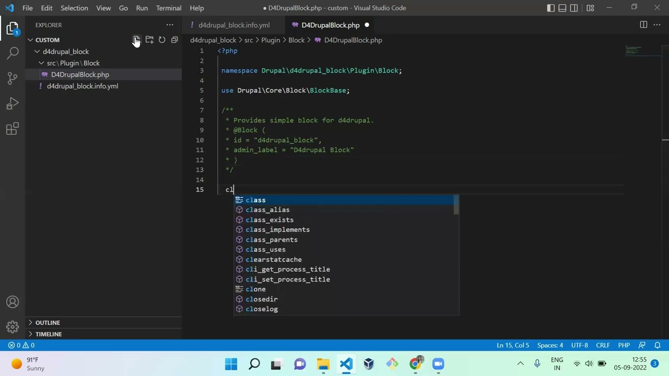Click the VS Code logo in title bar
The width and height of the screenshot is (669, 376).
click(9, 8)
